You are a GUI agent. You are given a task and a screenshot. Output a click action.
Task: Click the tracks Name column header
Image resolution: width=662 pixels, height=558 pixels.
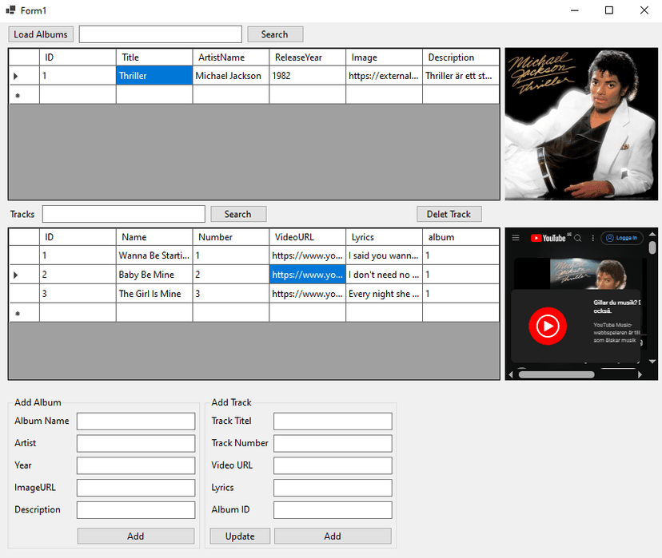(x=154, y=237)
